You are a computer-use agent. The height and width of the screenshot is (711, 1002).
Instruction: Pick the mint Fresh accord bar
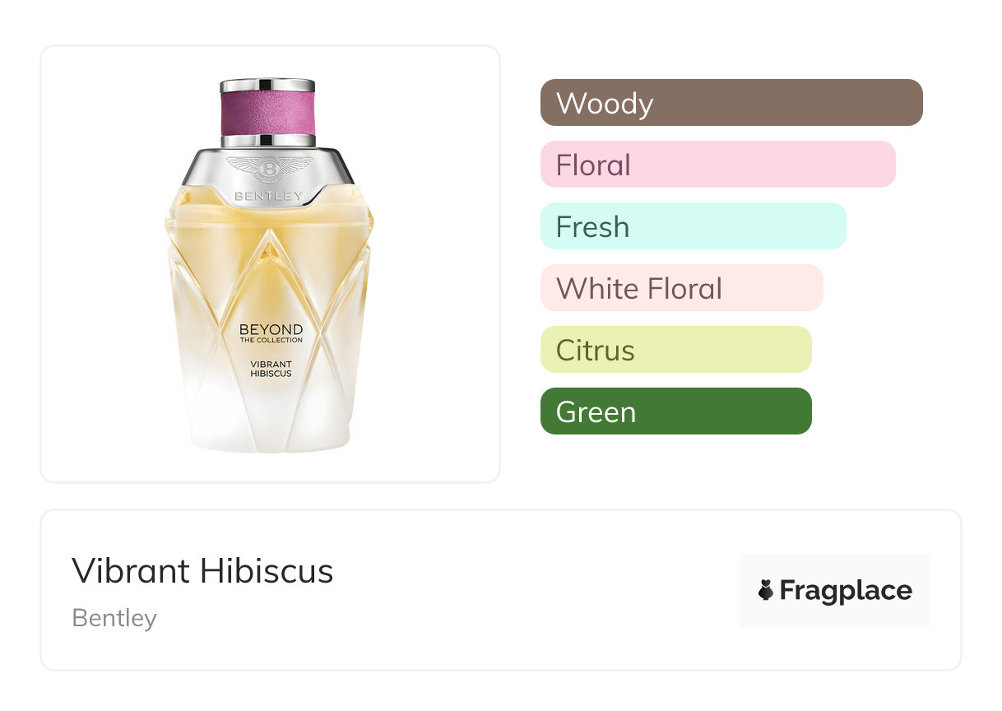(693, 226)
